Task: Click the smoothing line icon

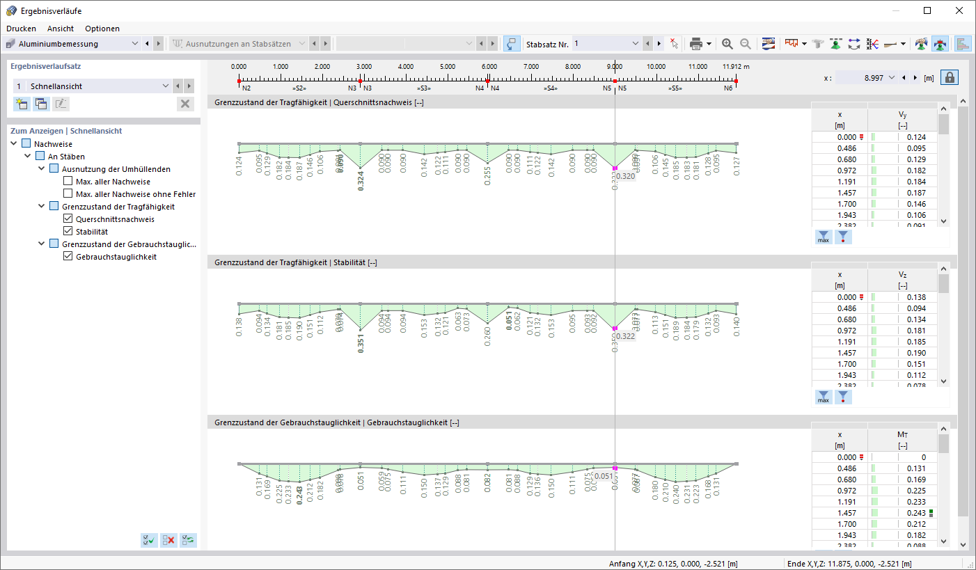Action: [890, 44]
